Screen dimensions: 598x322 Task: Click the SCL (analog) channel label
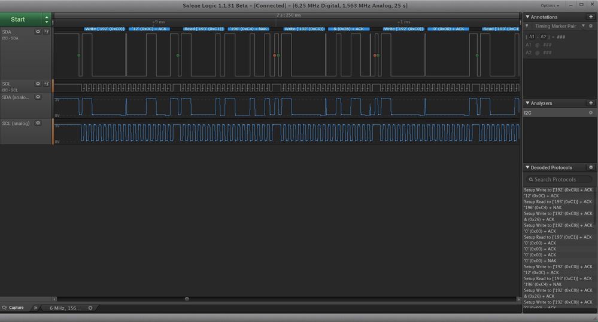16,123
